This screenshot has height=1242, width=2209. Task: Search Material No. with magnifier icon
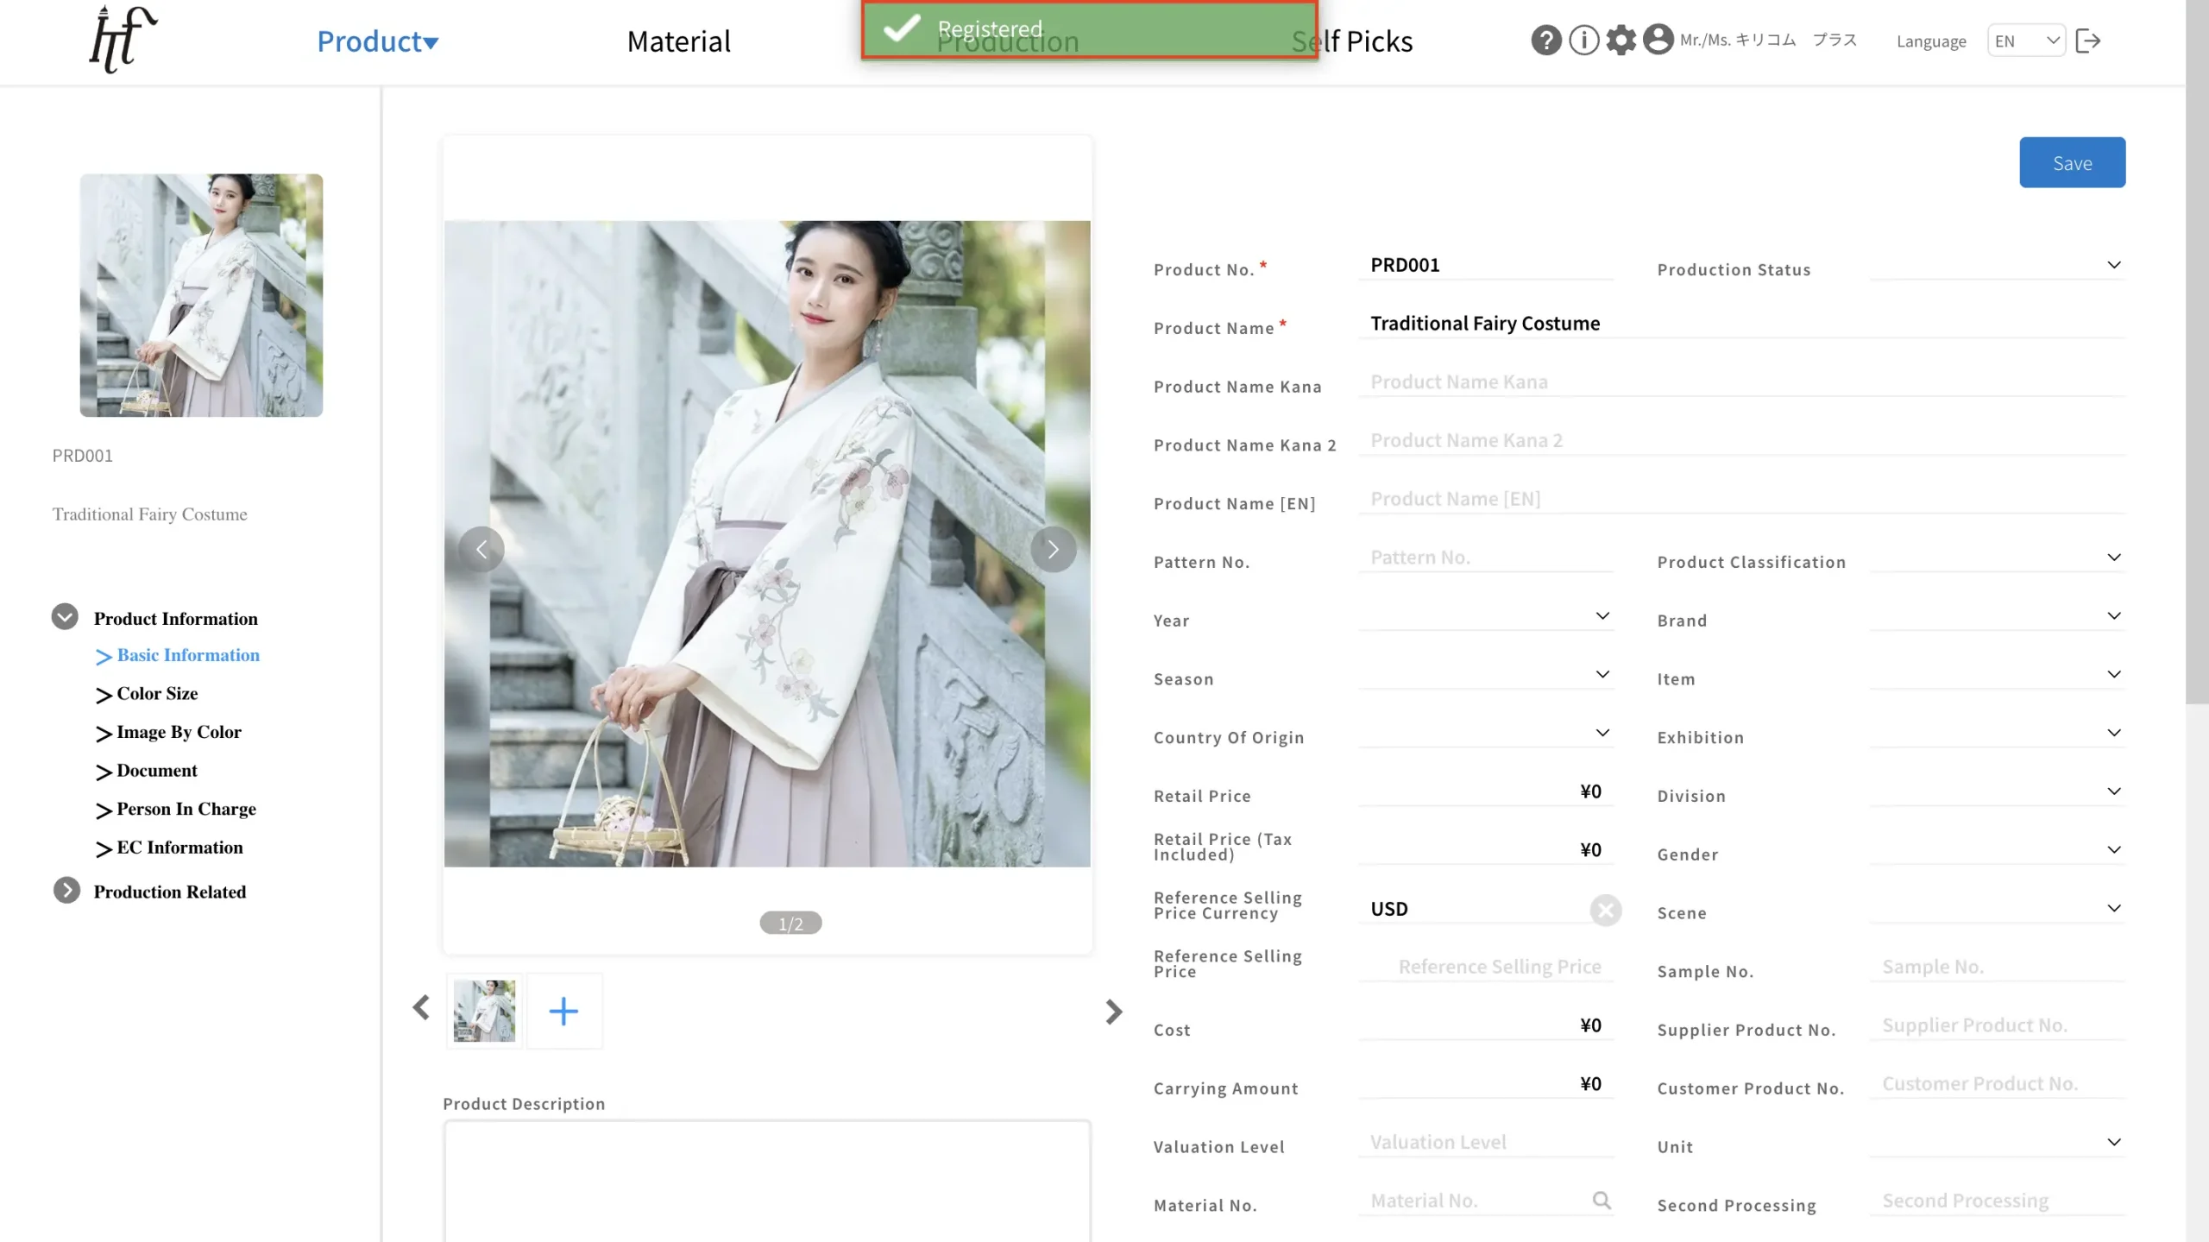[x=1602, y=1200]
